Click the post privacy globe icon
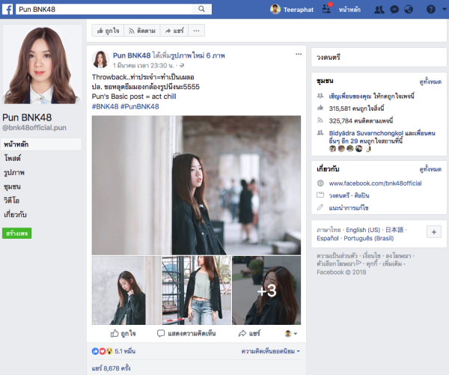 [182, 66]
